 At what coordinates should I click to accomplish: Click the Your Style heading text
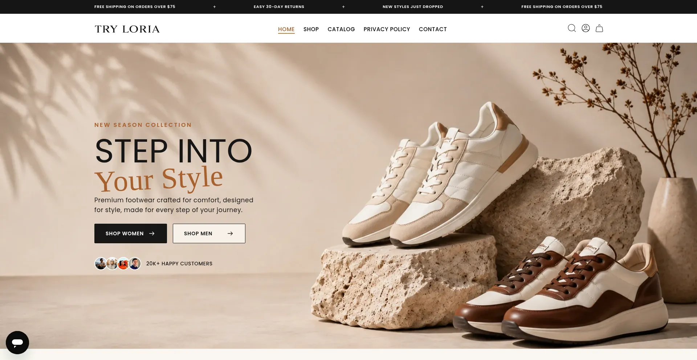pos(159,178)
